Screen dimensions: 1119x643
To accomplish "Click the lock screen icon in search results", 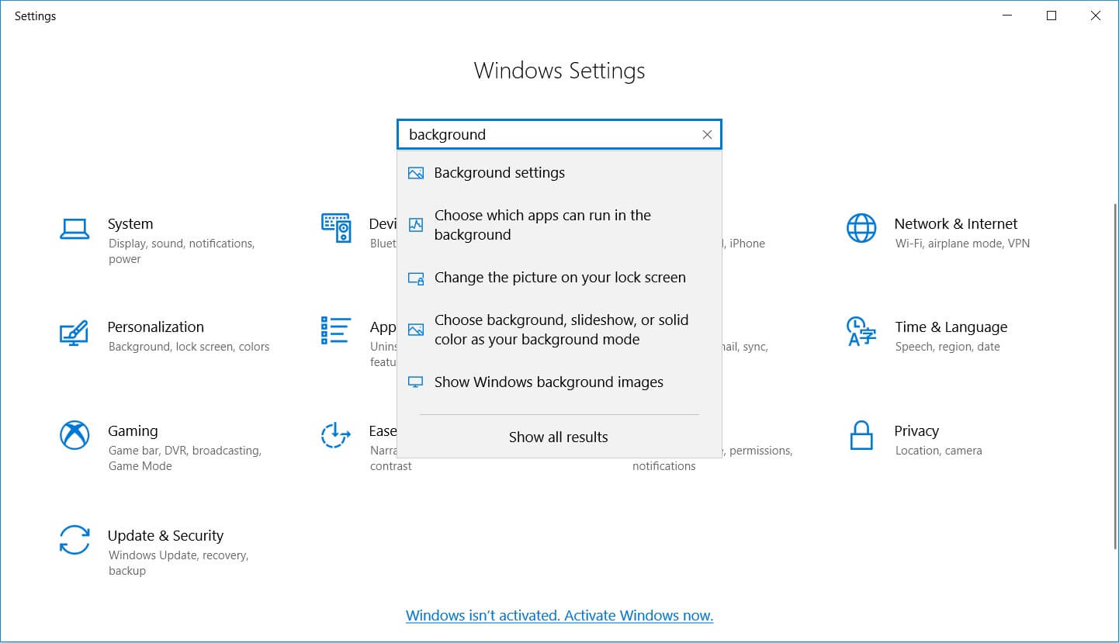I will click(x=416, y=278).
